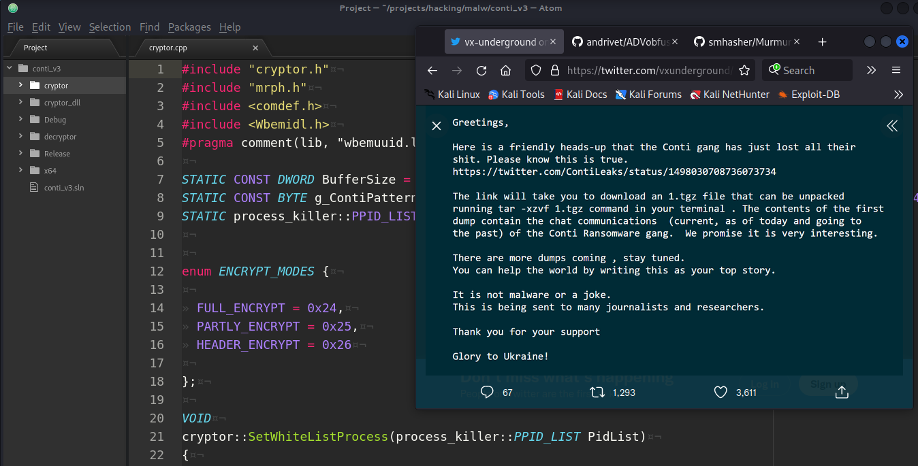The image size is (918, 466).
Task: Open the Edit menu in Atom
Action: 42,27
